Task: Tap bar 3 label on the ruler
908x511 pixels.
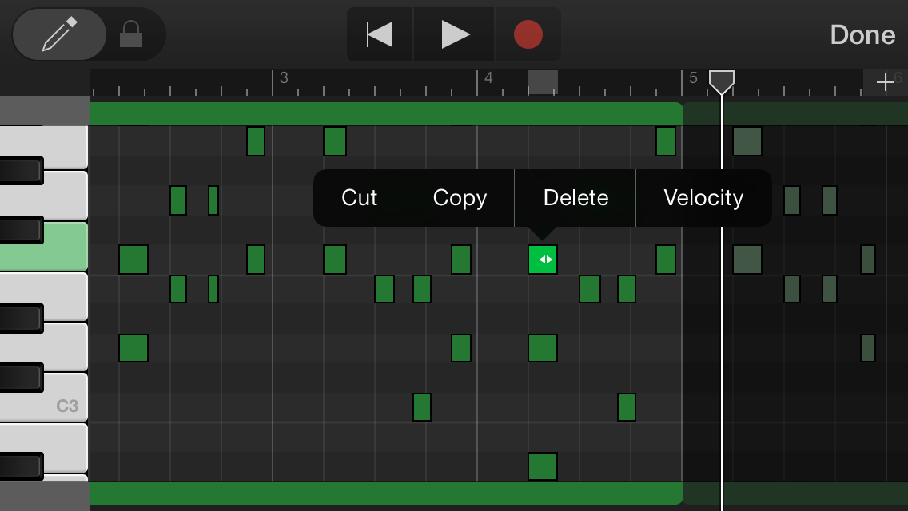Action: [x=284, y=78]
